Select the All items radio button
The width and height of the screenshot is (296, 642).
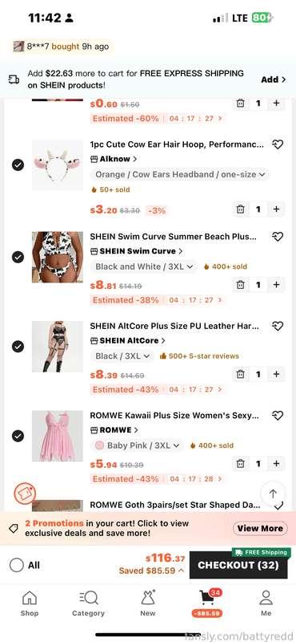tap(16, 566)
